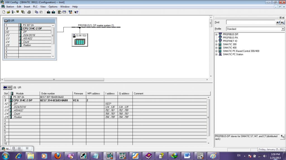This screenshot has width=286, height=160.
Task: Select the DI24/DO16 row in the slot table
Action: tap(105, 107)
